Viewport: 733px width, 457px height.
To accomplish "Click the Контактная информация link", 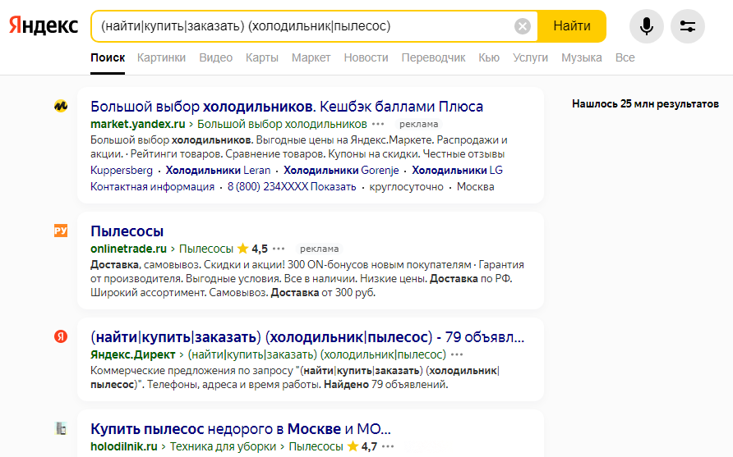I will pyautogui.click(x=152, y=187).
